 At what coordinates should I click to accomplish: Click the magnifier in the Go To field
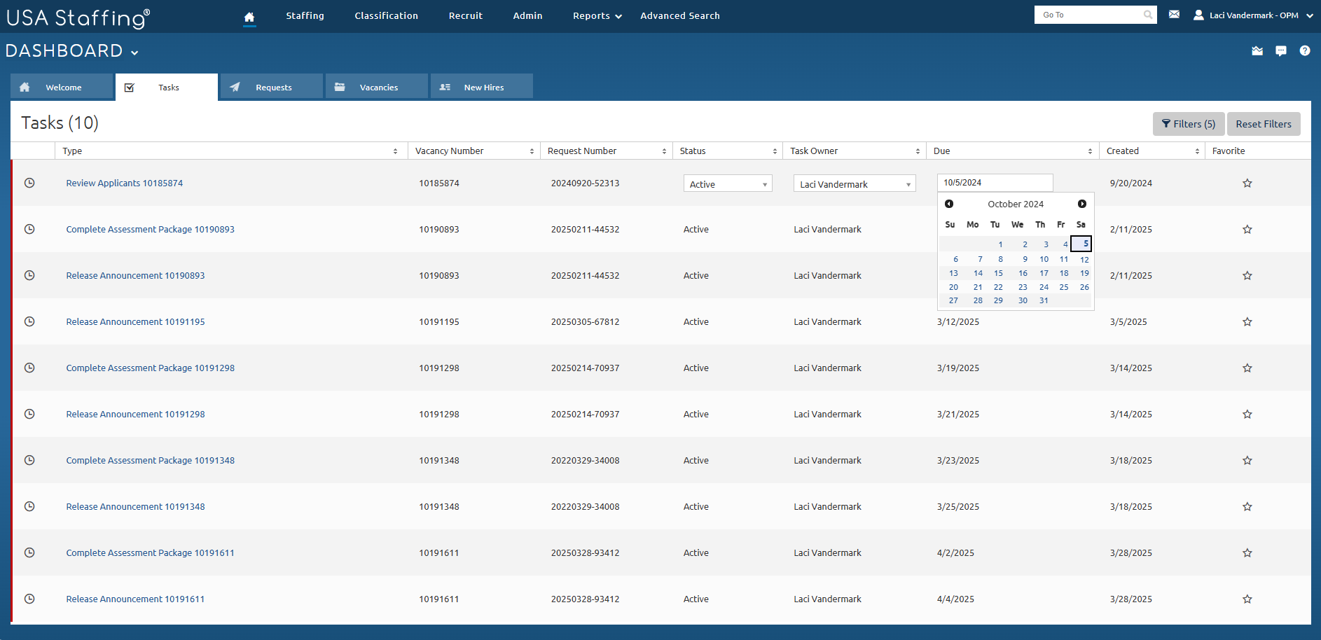pyautogui.click(x=1148, y=14)
